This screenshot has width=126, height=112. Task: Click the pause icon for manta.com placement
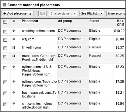pyautogui.click(x=14, y=56)
